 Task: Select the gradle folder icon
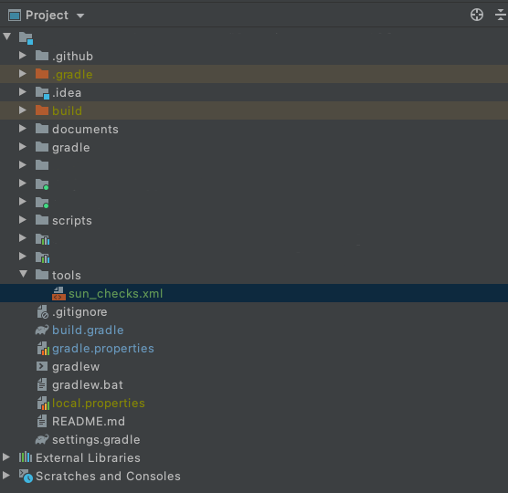(x=42, y=147)
